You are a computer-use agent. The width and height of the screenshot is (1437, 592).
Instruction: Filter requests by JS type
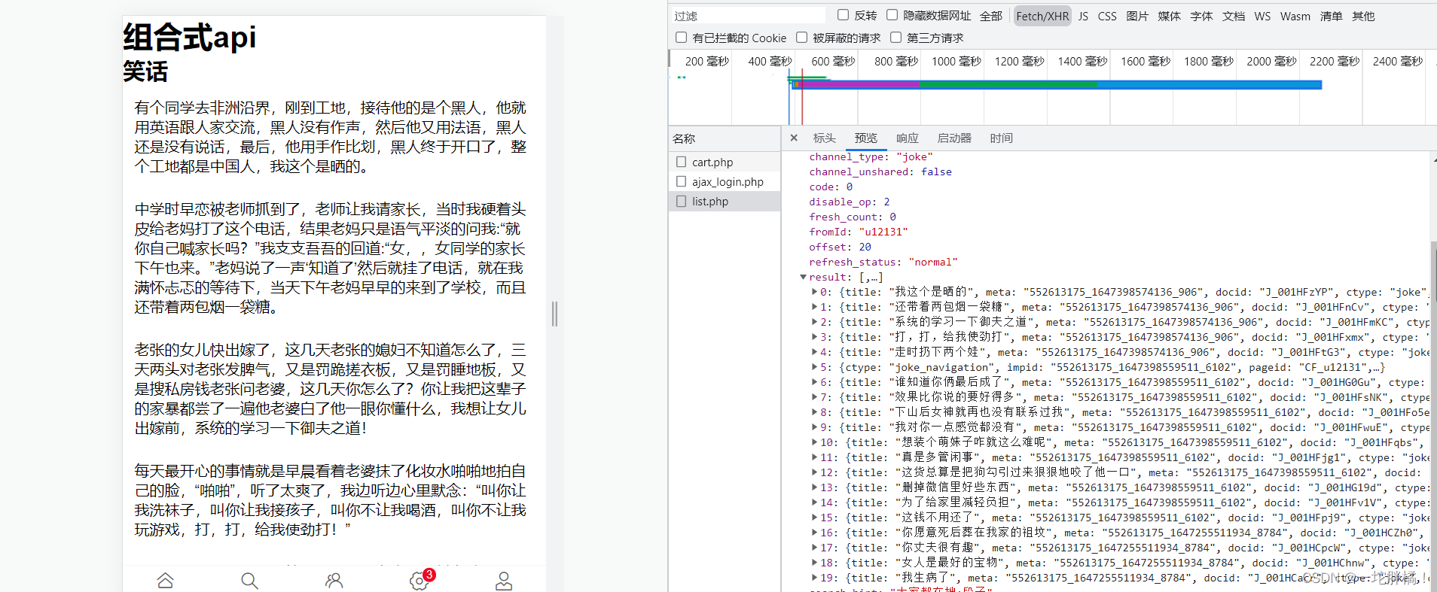pyautogui.click(x=1083, y=16)
